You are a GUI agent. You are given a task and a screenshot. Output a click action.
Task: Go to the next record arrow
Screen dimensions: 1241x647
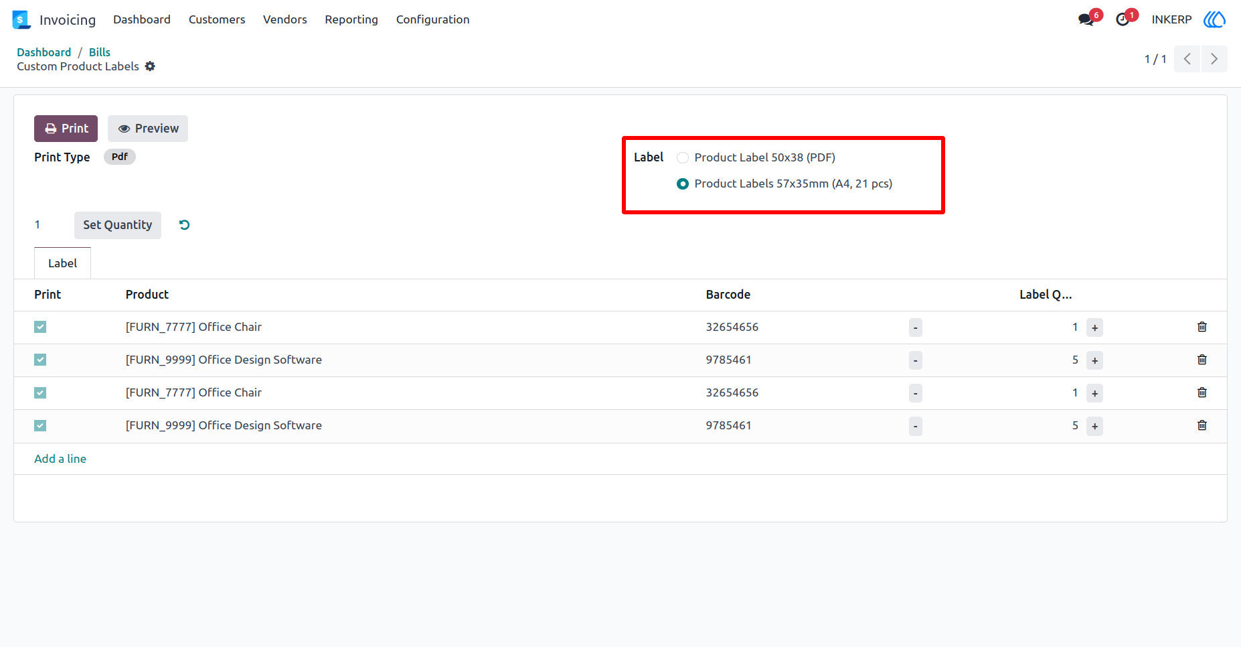[1214, 59]
